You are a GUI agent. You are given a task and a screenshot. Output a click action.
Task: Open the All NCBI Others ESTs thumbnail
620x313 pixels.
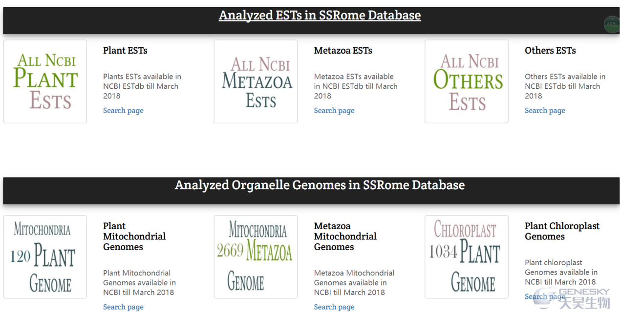coord(467,81)
